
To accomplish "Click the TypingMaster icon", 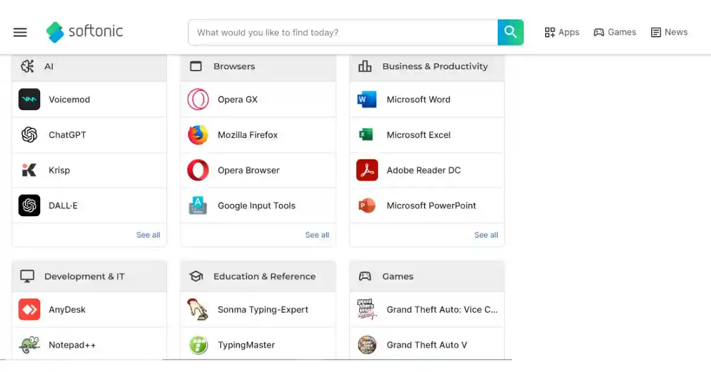I will point(198,345).
